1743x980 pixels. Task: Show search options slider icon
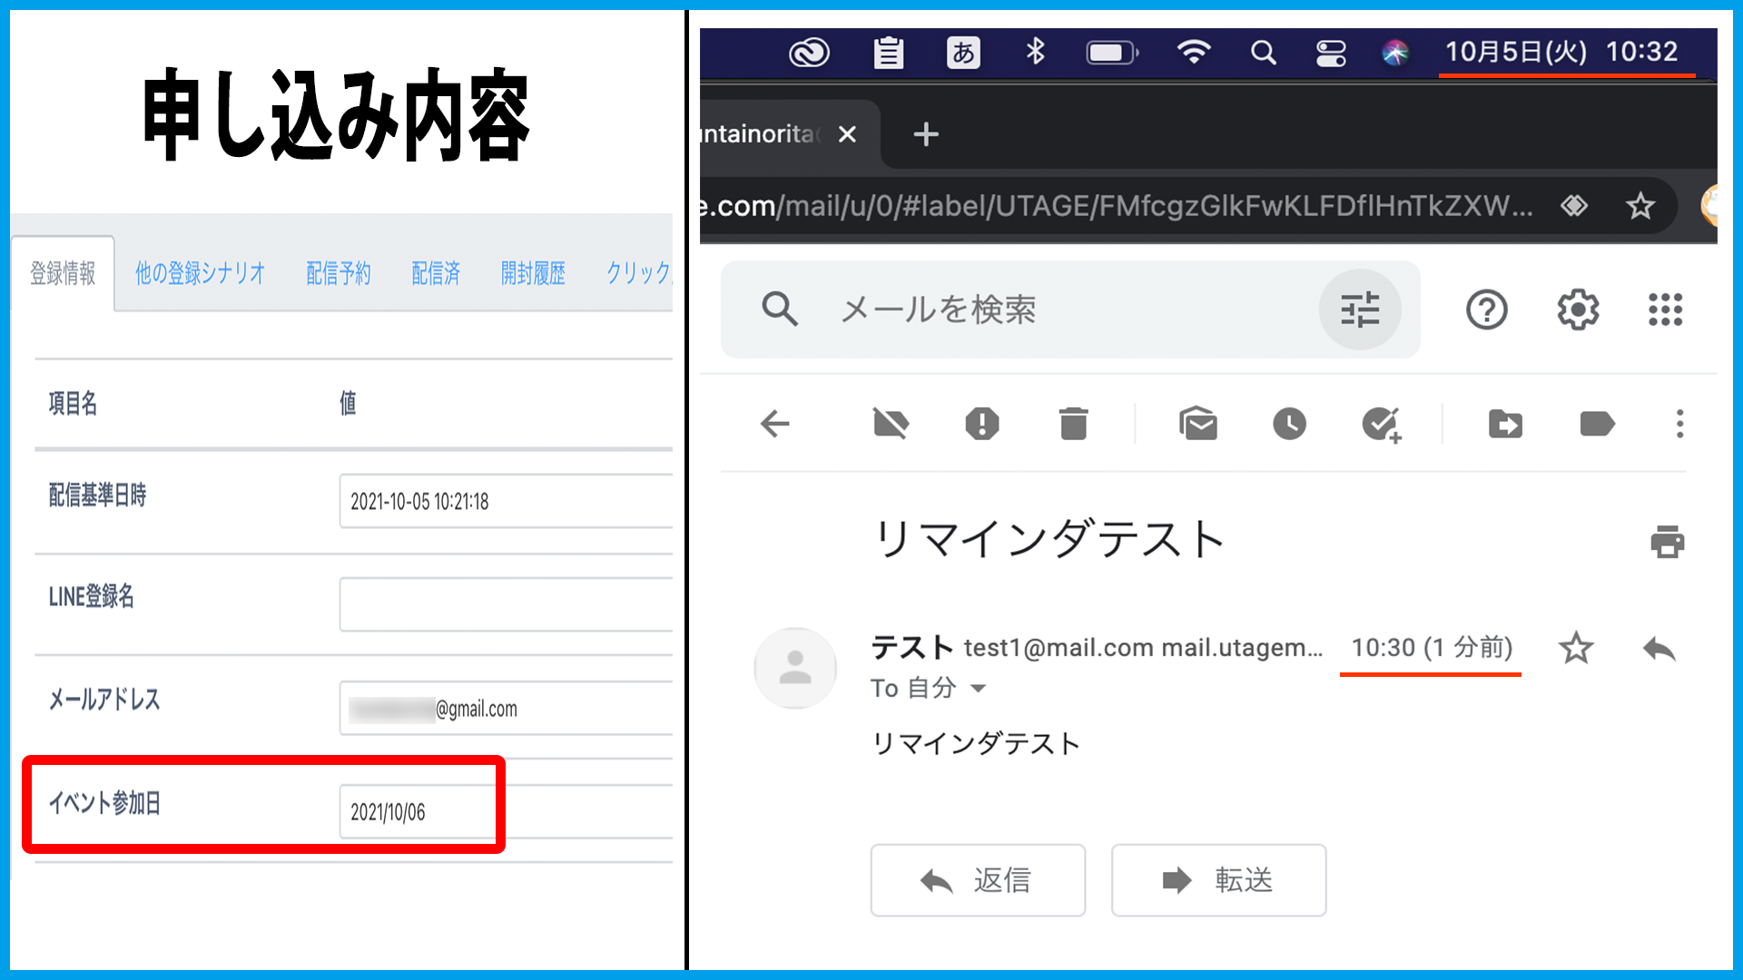click(1359, 310)
